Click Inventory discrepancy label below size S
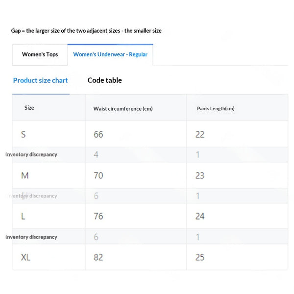 [x=31, y=155]
